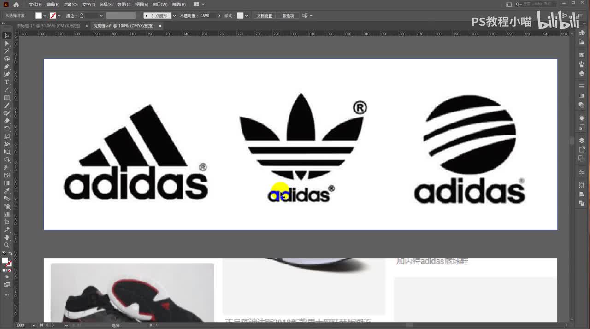Open the artboard number dropdown
The image size is (590, 329).
point(67,325)
